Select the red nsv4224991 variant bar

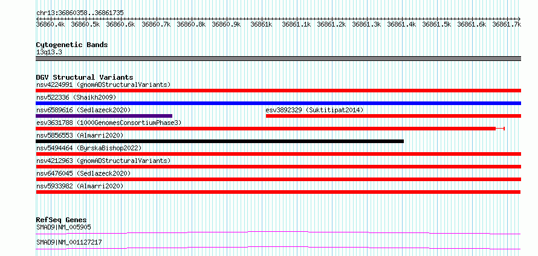pos(278,91)
